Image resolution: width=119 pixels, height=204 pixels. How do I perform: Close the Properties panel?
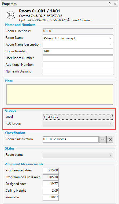click(x=115, y=4)
